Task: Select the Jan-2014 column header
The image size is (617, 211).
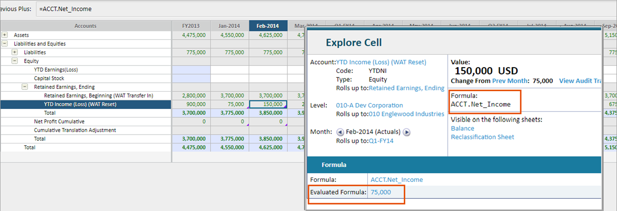Action: (x=230, y=26)
